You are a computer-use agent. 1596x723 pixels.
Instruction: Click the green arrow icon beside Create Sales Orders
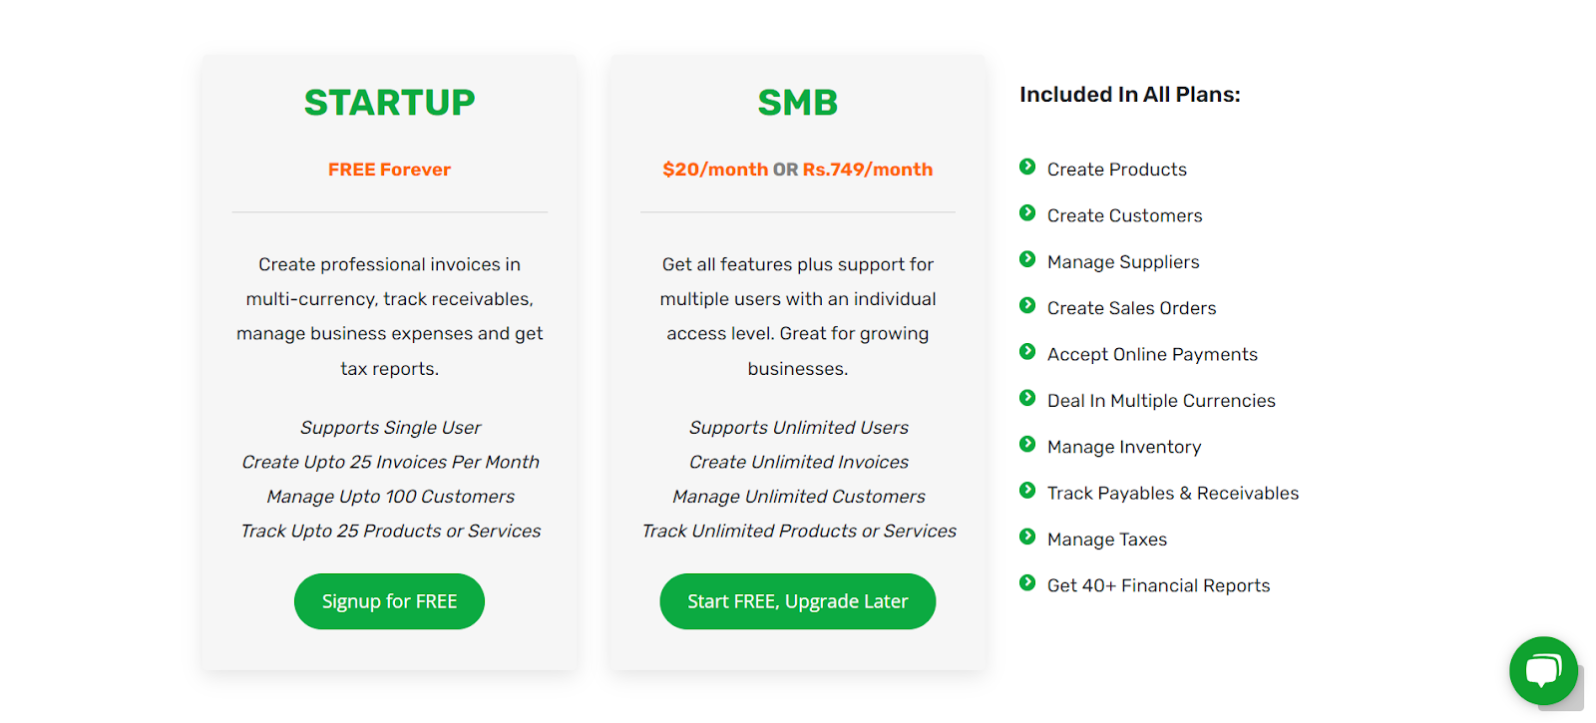pos(1026,306)
